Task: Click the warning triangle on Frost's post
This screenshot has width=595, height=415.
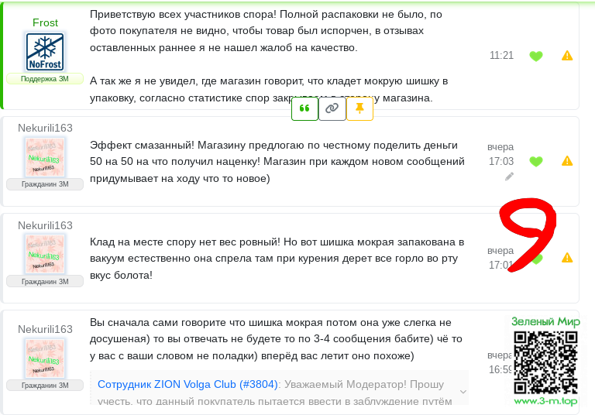Action: pos(567,56)
